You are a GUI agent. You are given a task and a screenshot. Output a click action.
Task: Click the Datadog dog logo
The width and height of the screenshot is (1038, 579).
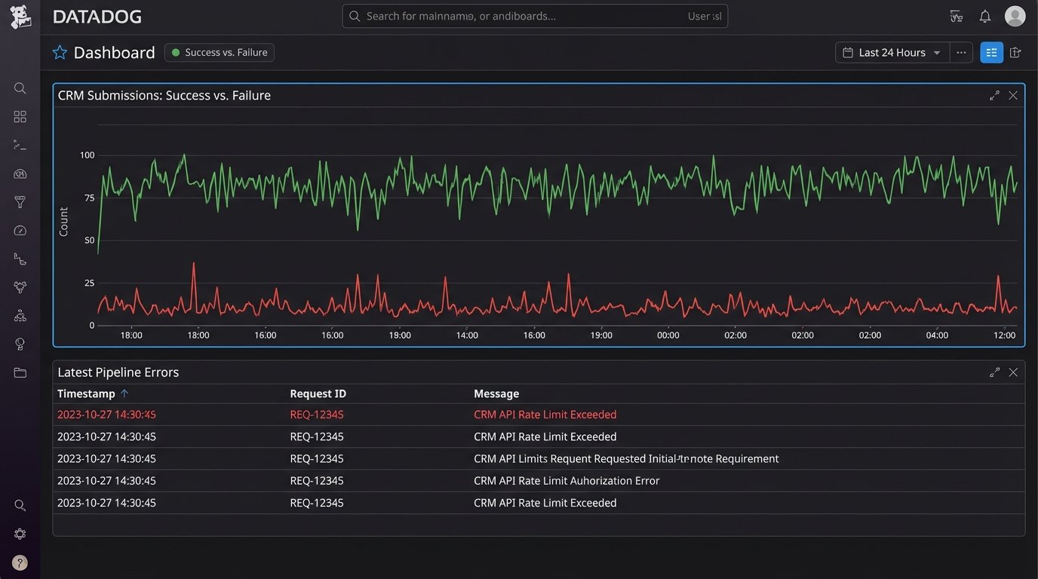click(20, 17)
